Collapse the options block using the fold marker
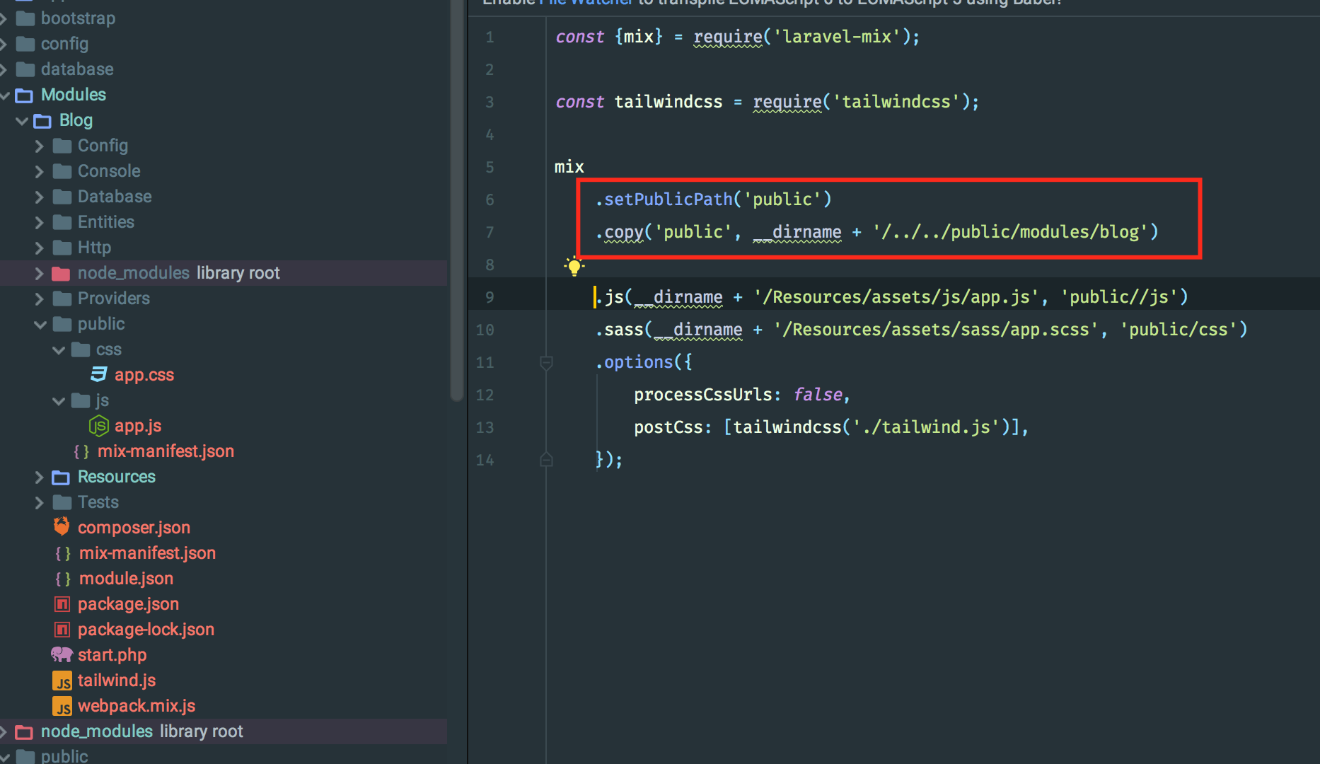The height and width of the screenshot is (764, 1320). 546,362
